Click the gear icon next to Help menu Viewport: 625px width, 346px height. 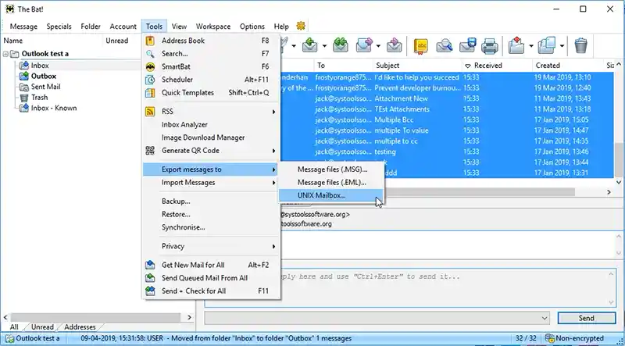pos(301,26)
